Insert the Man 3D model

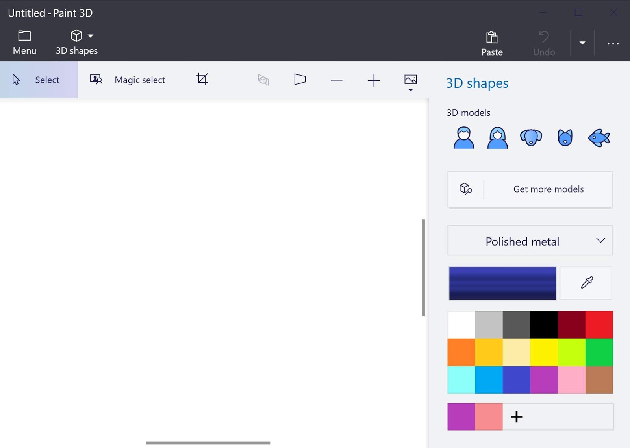tap(464, 137)
